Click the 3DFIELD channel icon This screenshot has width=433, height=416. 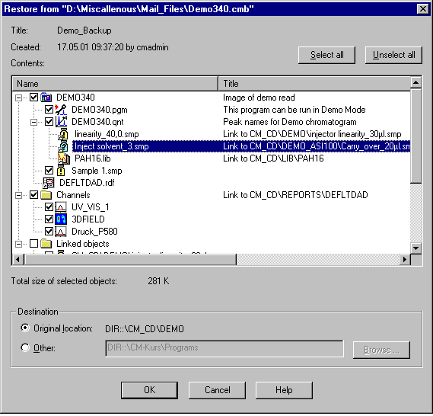[61, 219]
